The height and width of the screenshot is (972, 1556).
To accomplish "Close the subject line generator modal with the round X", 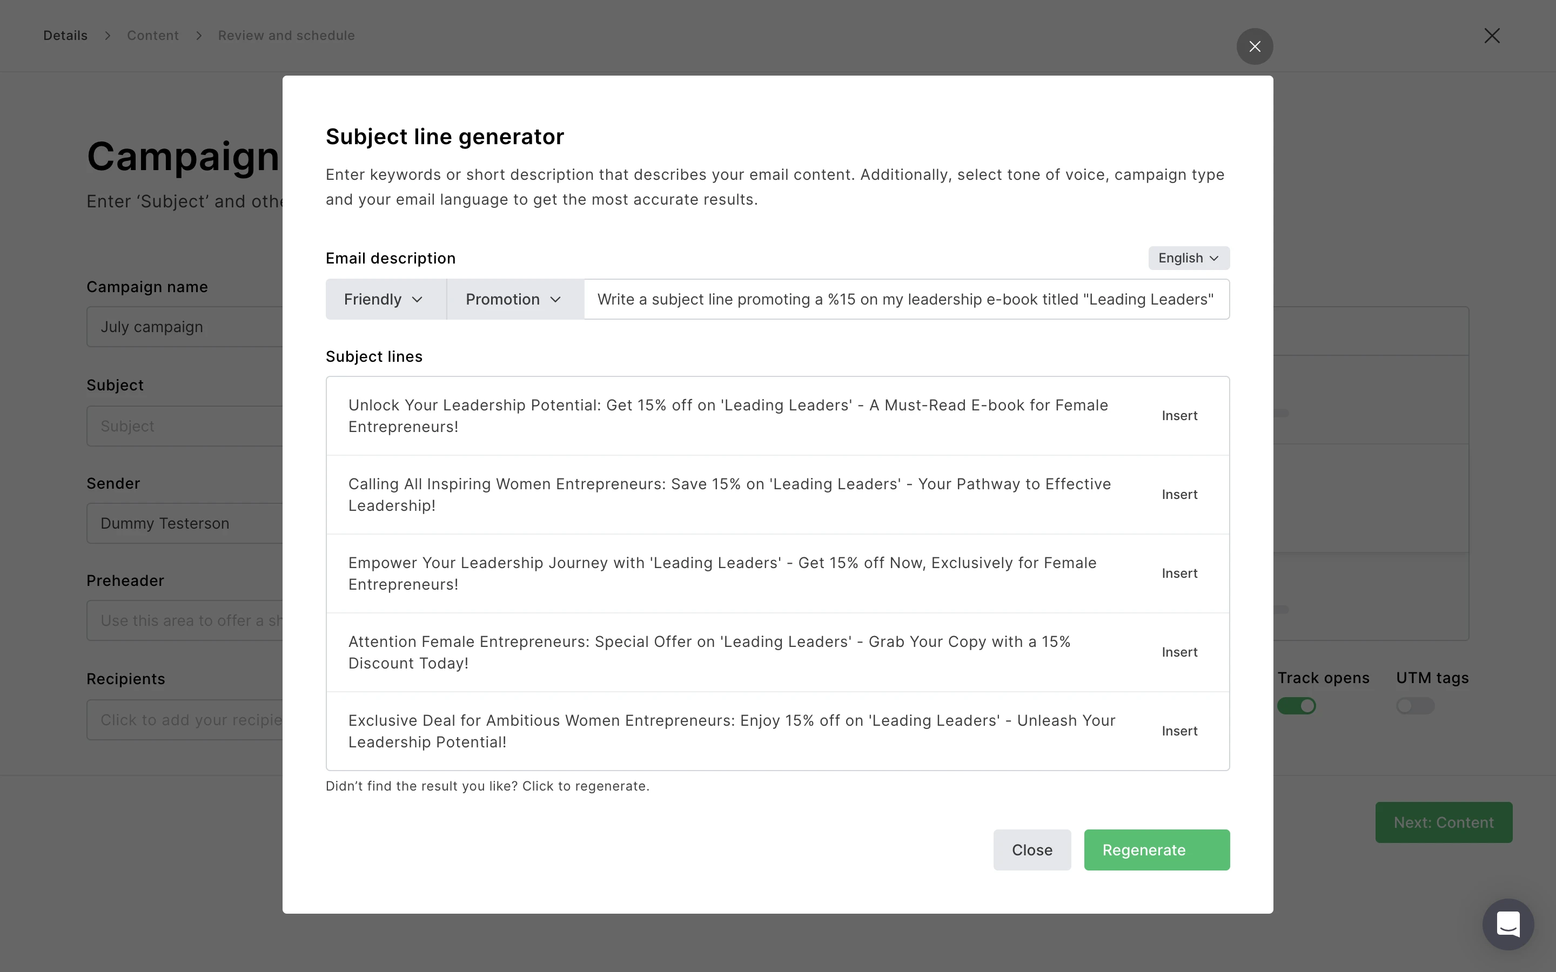I will [1255, 46].
